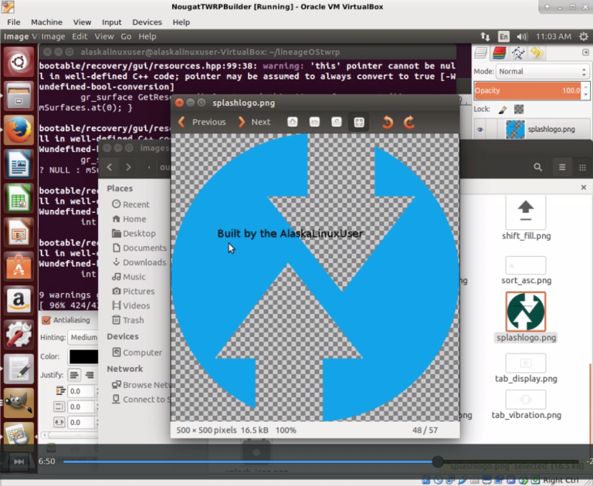Open the Devices menu in VirtualBox
This screenshot has height=486, width=593.
[147, 22]
